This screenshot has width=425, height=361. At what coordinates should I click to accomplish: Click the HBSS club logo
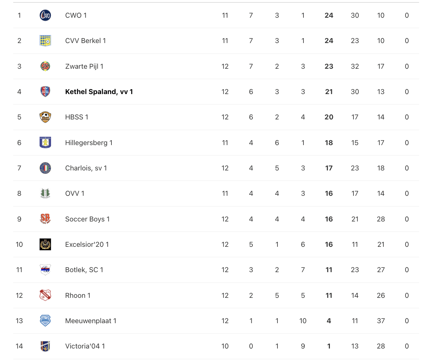pos(45,117)
